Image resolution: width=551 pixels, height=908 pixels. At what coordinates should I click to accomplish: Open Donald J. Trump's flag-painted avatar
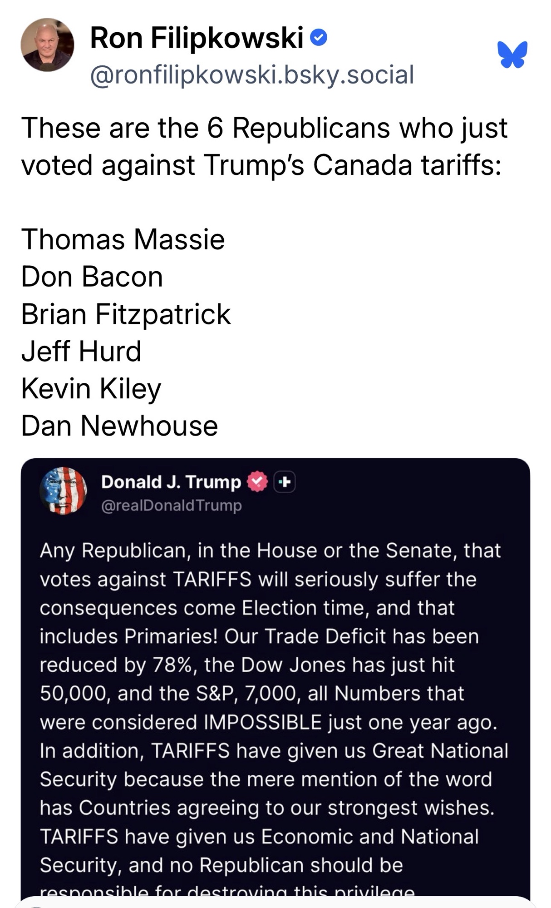[63, 491]
